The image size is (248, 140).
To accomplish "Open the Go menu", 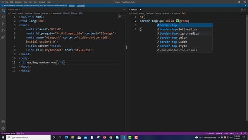I will tap(30, 2).
